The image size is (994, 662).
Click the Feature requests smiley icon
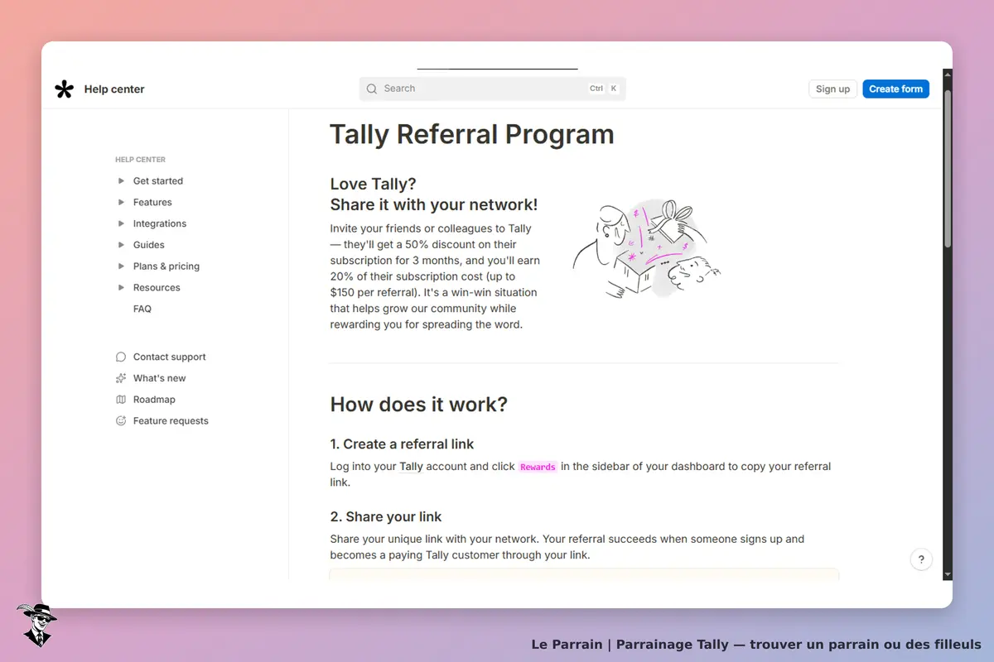point(121,421)
